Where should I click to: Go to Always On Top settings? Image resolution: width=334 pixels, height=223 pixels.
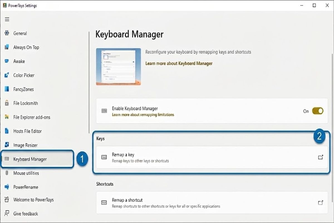tap(26, 47)
